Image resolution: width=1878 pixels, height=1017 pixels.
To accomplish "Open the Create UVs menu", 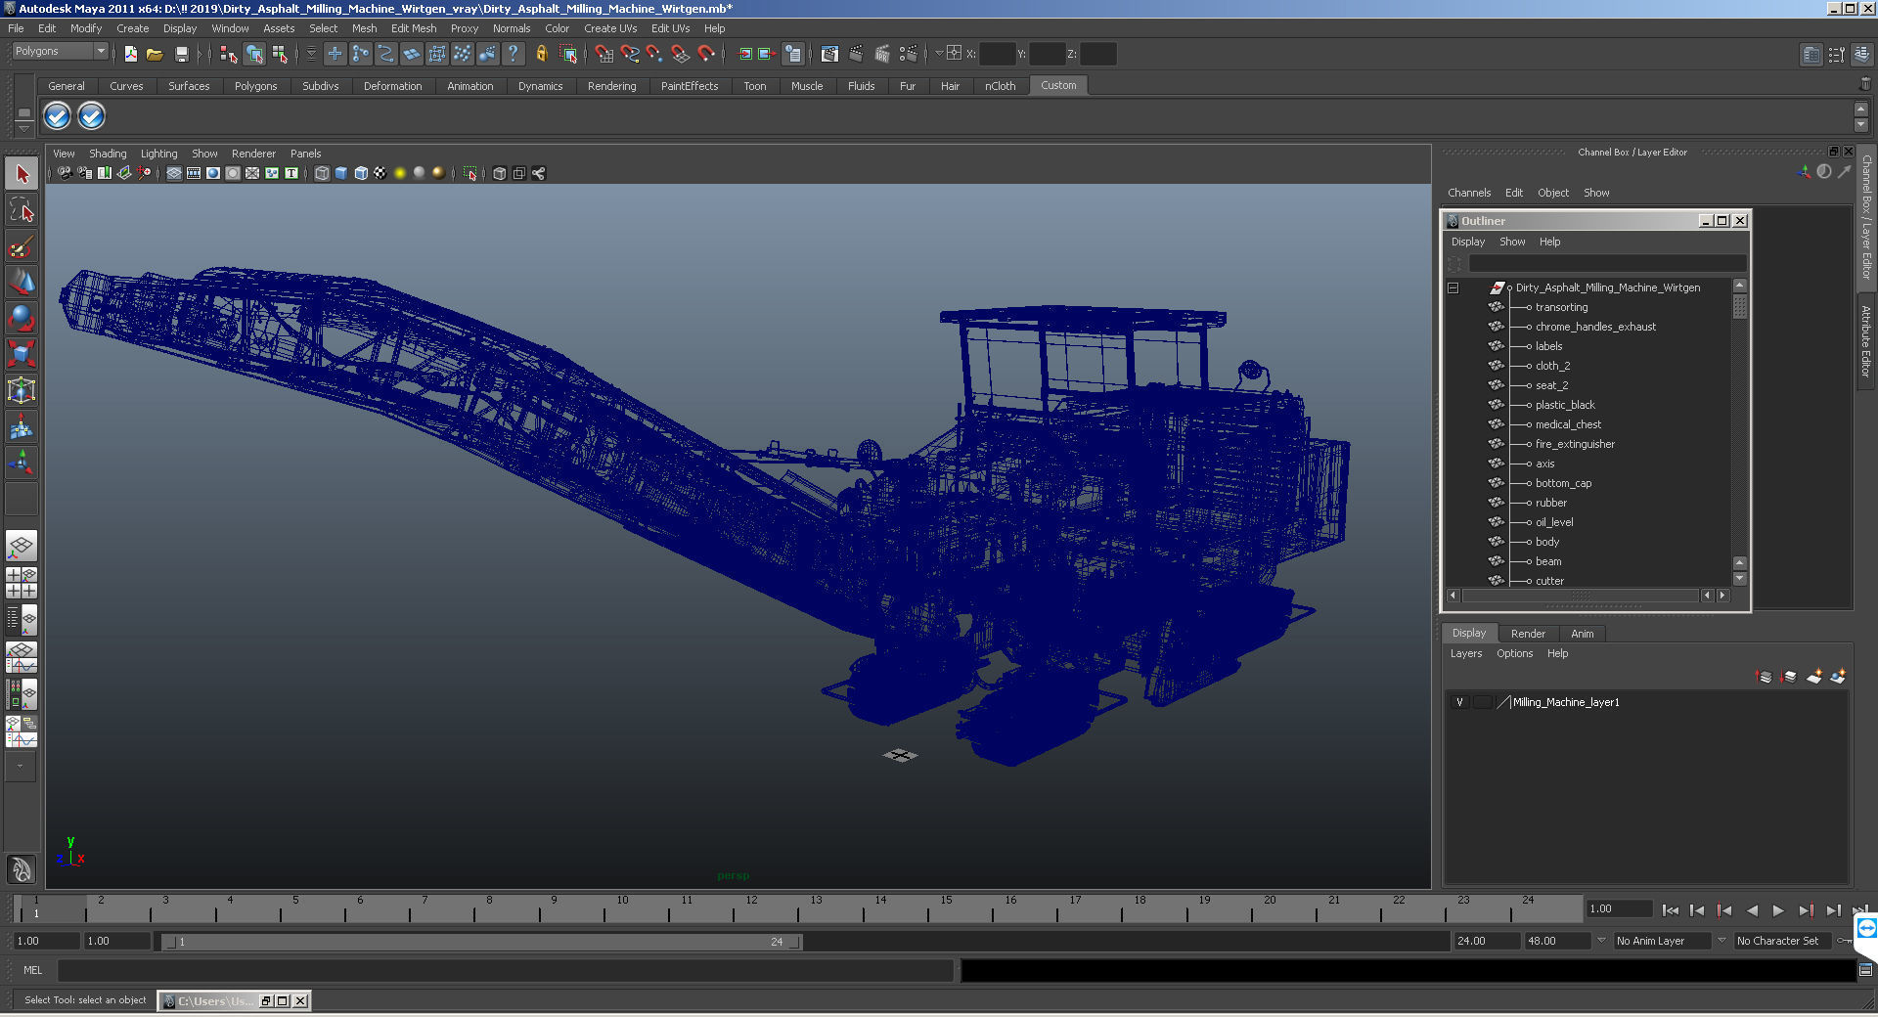I will tap(609, 28).
